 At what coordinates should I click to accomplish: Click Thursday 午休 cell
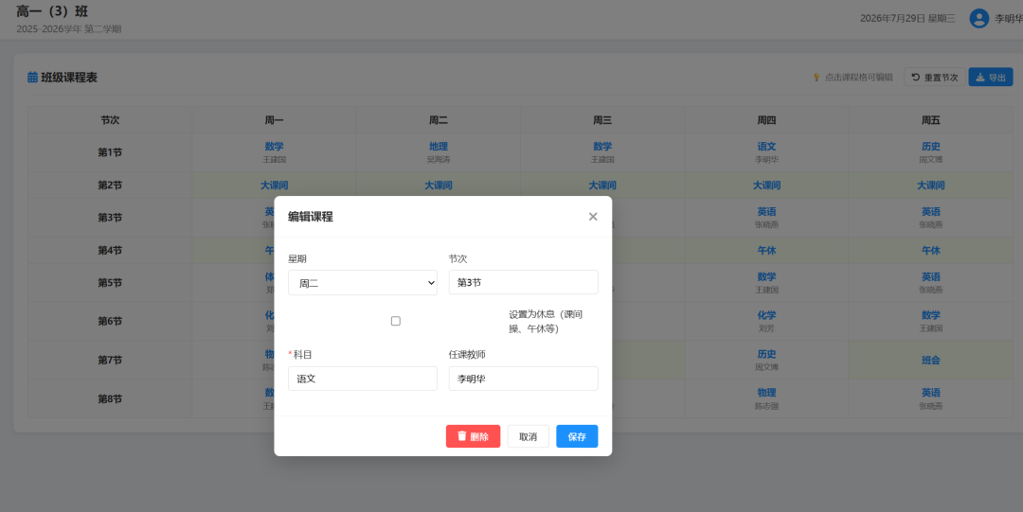coord(766,251)
